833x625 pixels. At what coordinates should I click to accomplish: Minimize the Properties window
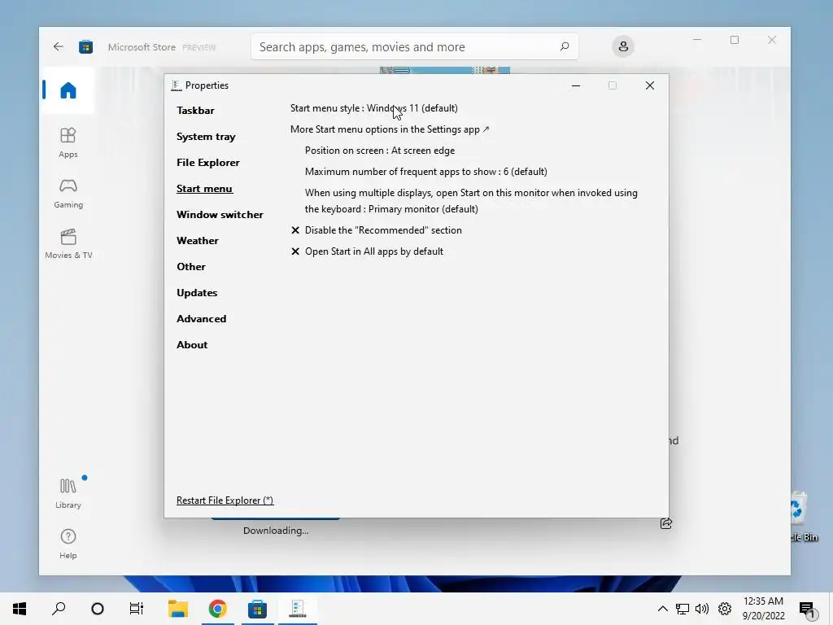point(575,85)
